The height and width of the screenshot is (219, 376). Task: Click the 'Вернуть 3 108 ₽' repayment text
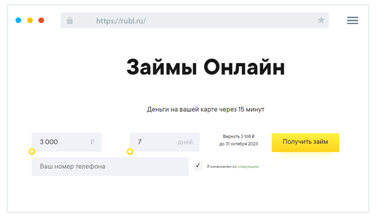point(239,136)
